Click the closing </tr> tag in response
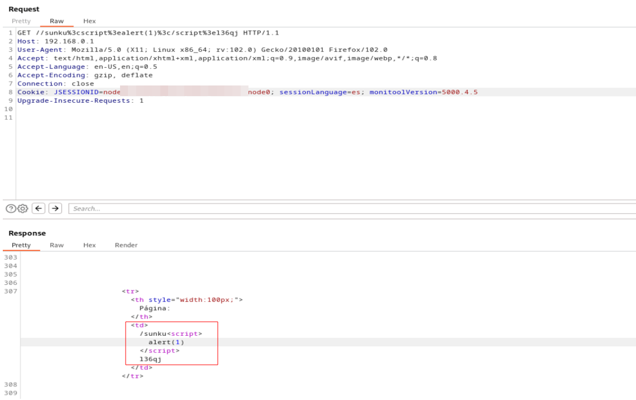The height and width of the screenshot is (400, 636). tap(133, 376)
